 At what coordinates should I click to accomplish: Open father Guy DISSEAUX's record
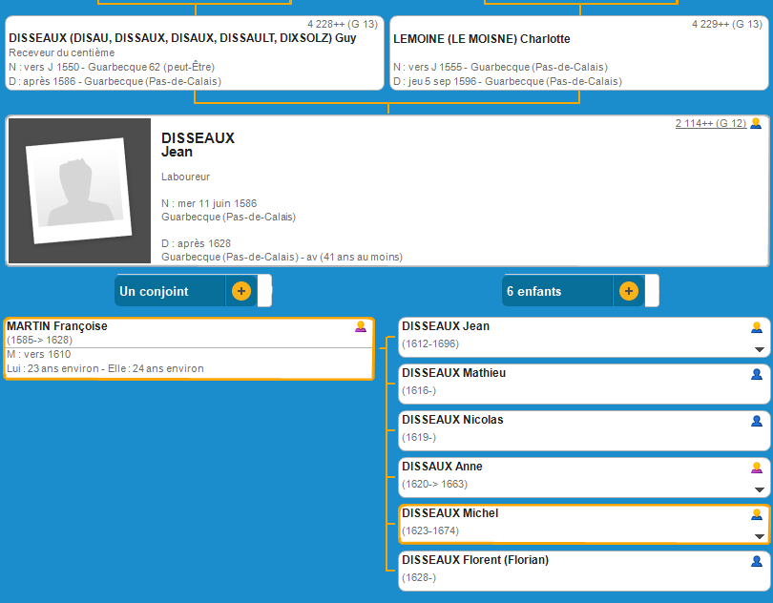[182, 39]
